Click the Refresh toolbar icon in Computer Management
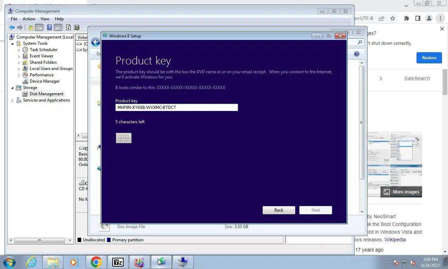448x269 pixels. click(69, 27)
